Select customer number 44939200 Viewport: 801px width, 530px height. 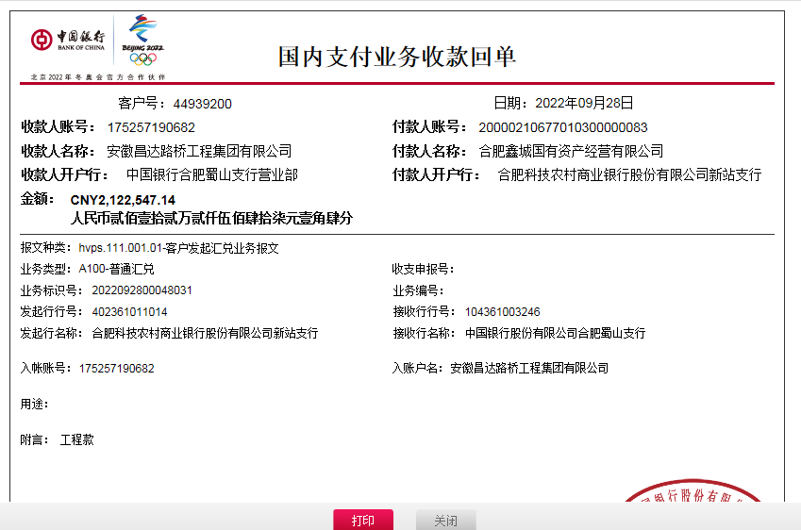202,104
